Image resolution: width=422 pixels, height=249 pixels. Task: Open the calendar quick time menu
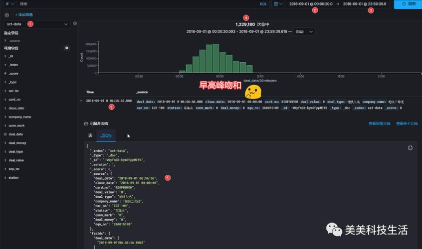[x=278, y=4]
